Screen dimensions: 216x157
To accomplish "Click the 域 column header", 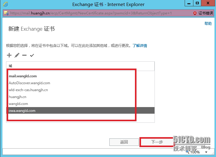I will (80, 66).
